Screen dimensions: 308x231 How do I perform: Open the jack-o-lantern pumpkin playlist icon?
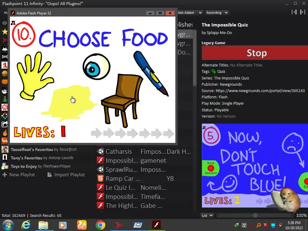tap(5, 82)
